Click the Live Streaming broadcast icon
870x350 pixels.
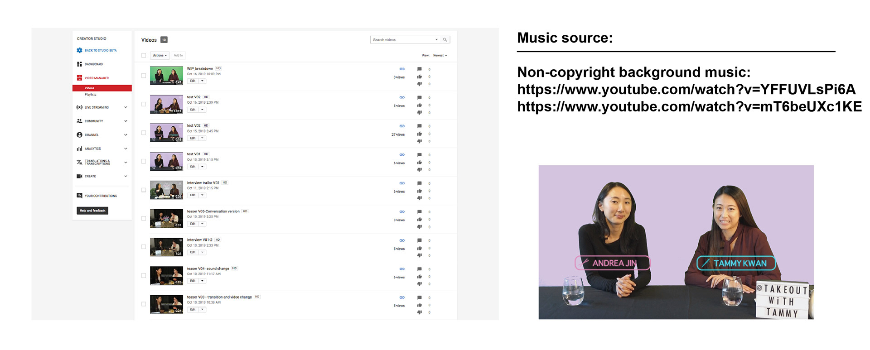click(79, 107)
